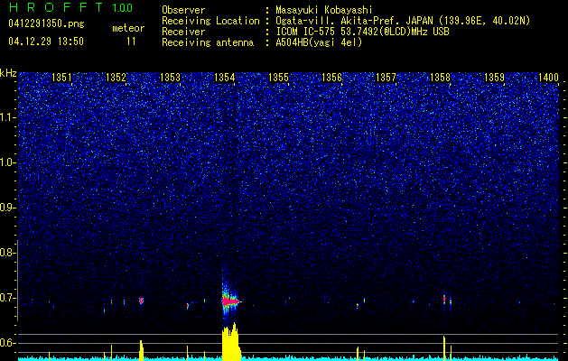Click the wide yellow amplitude block under 1354
Image resolution: width=568 pixels, height=361 pixels.
(x=231, y=342)
